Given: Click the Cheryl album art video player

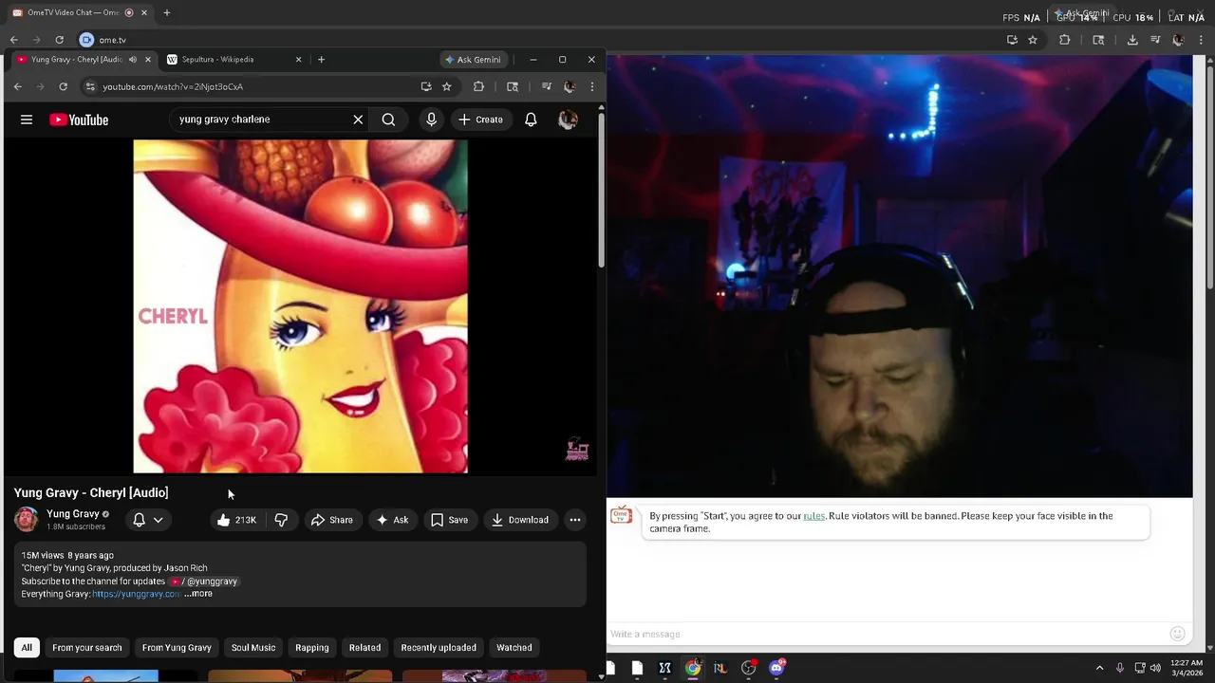Looking at the screenshot, I should (x=300, y=306).
